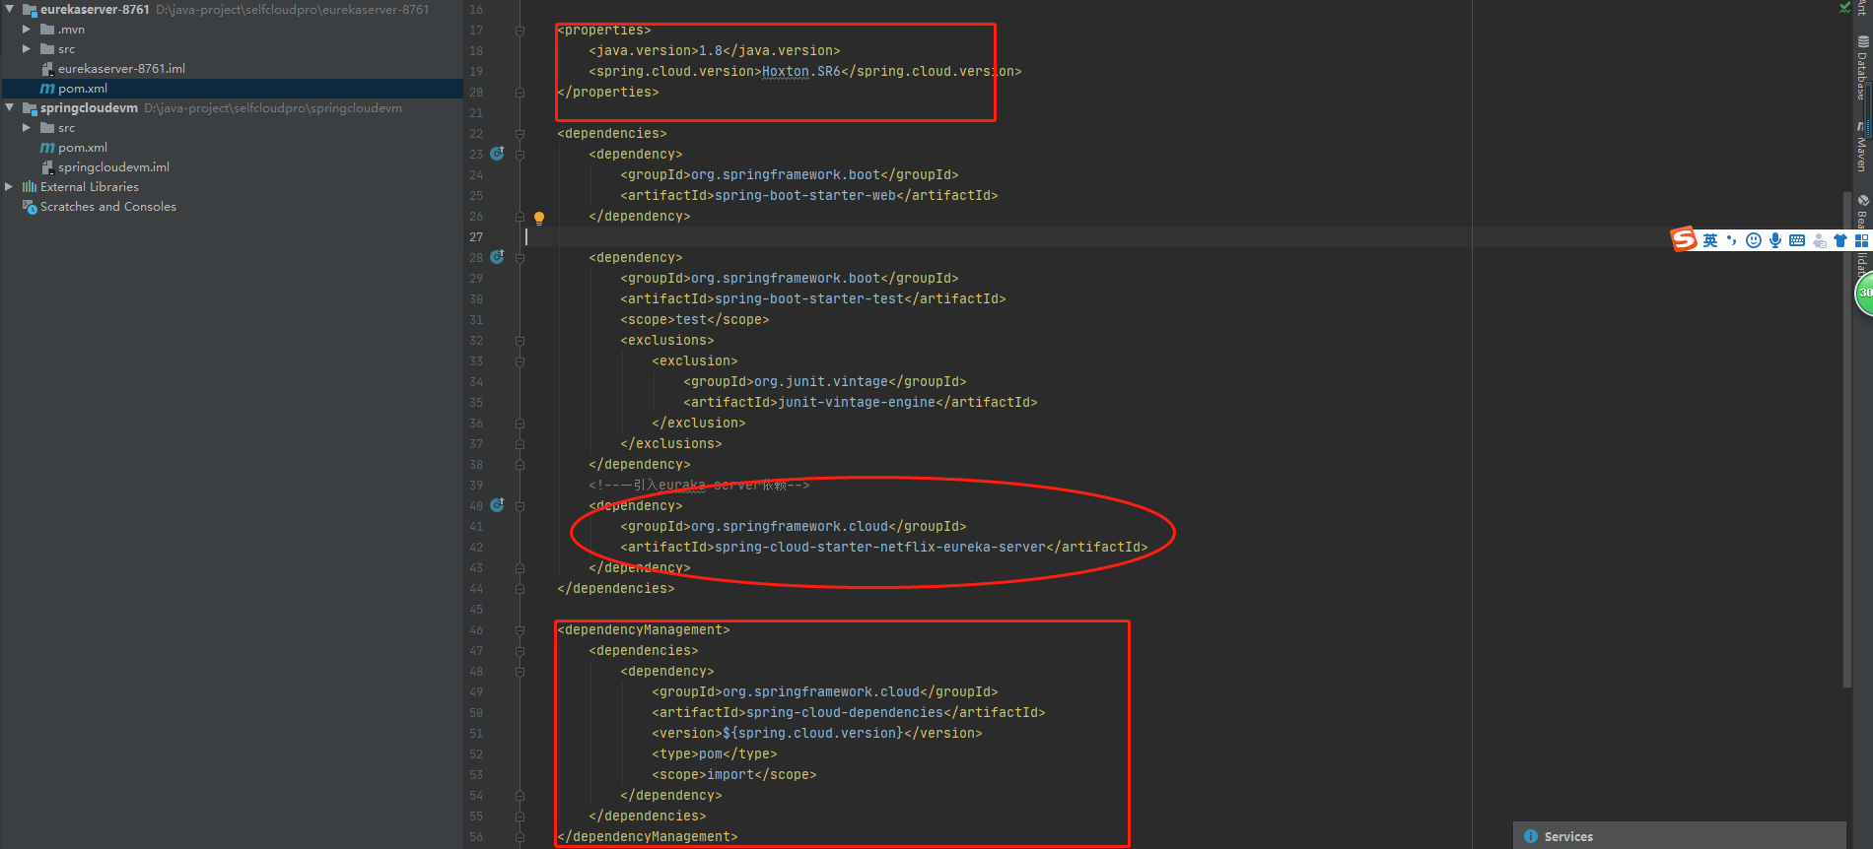
Task: Click the junit-vintage-engine artifactId text
Action: pyautogui.click(x=857, y=403)
